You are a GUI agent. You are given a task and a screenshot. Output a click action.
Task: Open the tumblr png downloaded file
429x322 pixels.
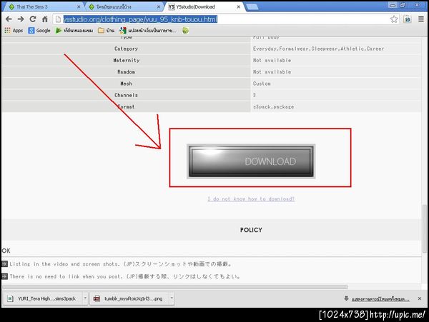tap(131, 298)
